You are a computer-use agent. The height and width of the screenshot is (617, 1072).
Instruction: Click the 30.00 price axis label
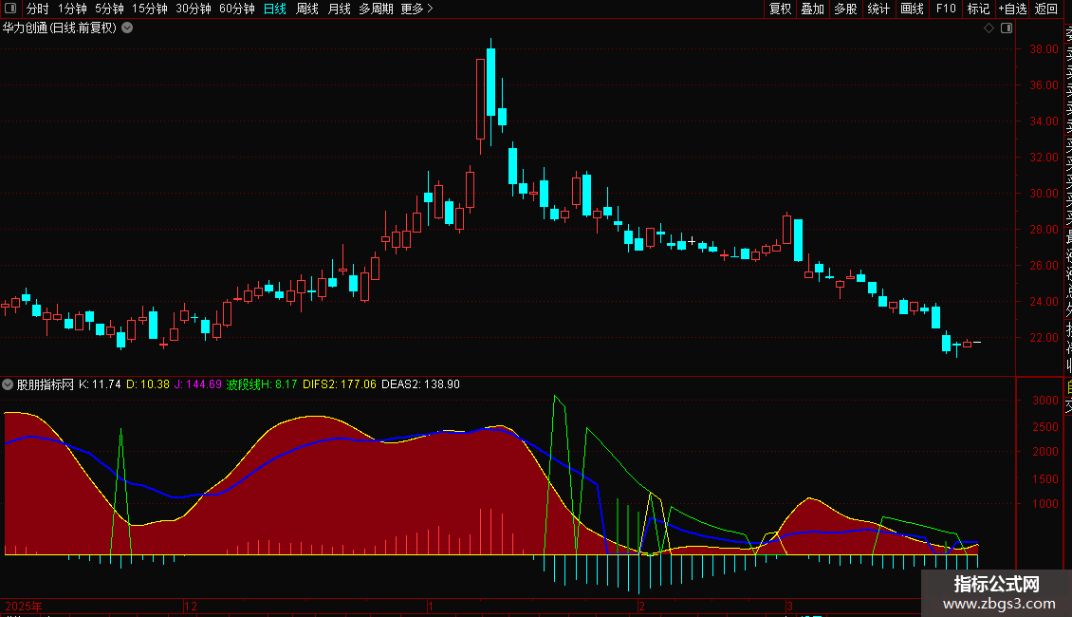pos(1044,194)
